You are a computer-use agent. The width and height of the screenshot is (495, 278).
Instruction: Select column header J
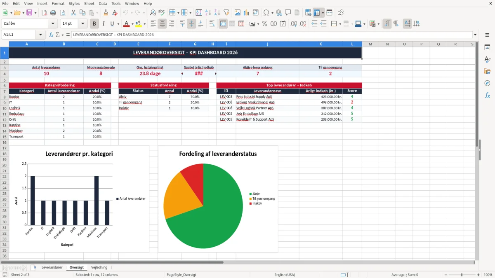267,44
